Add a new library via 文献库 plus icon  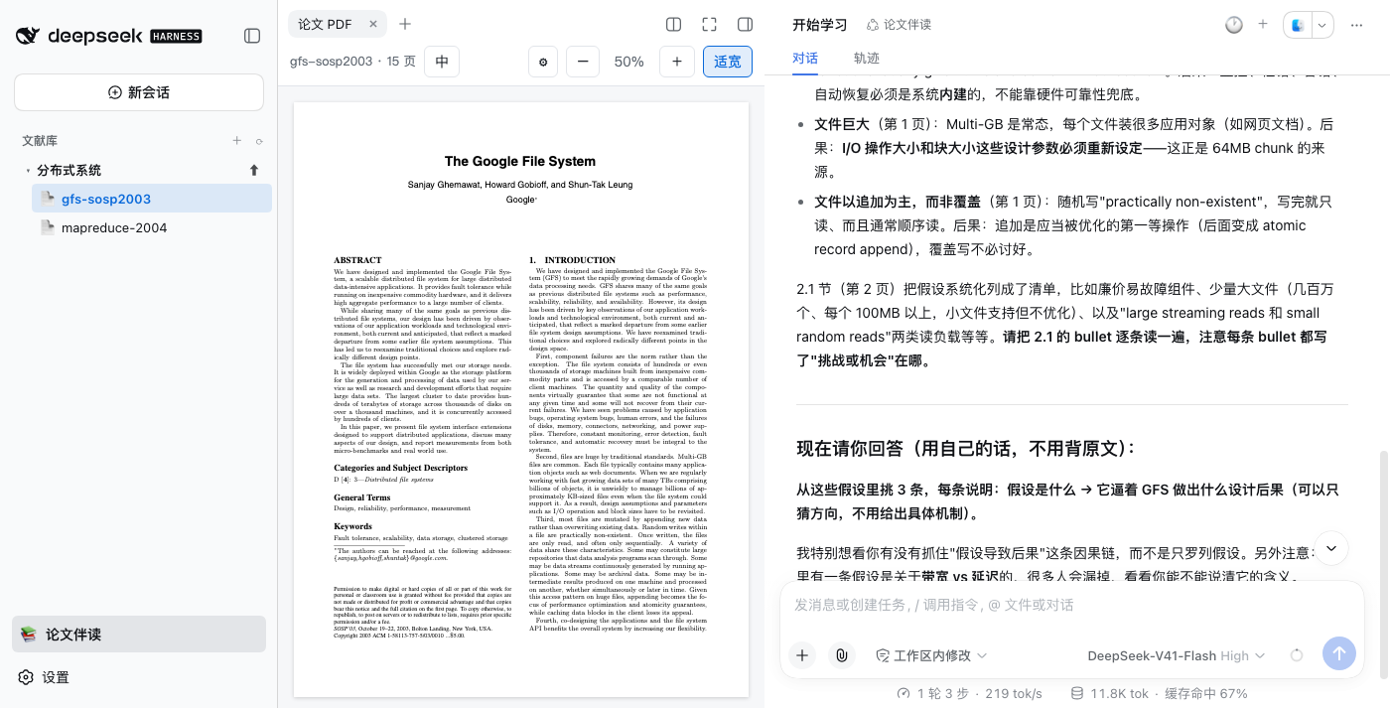(237, 141)
